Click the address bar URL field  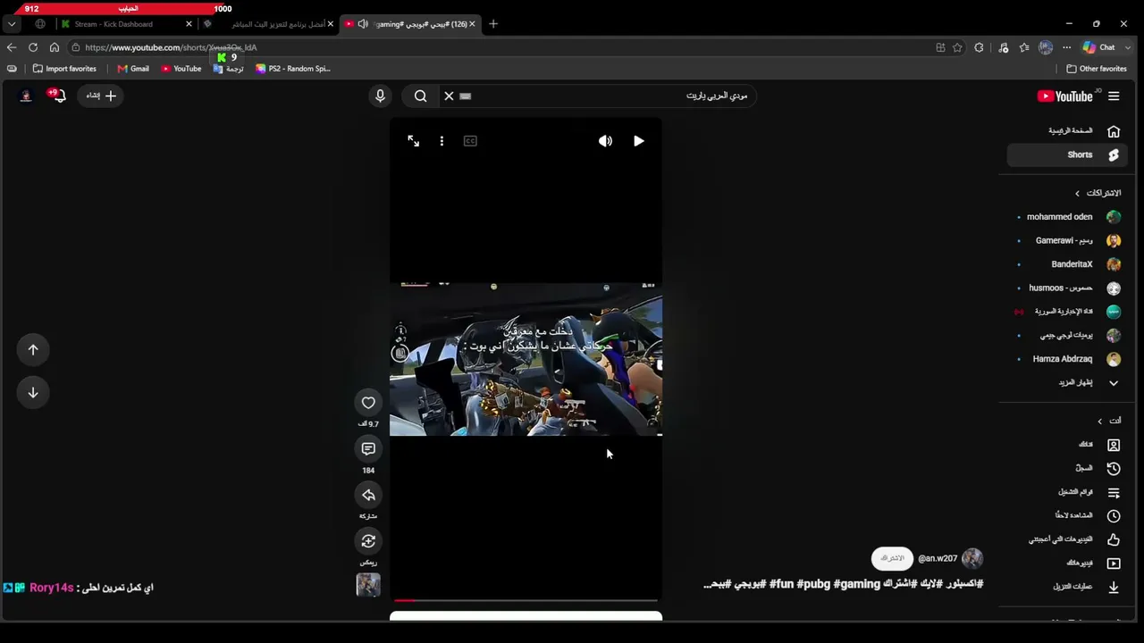[x=500, y=47]
